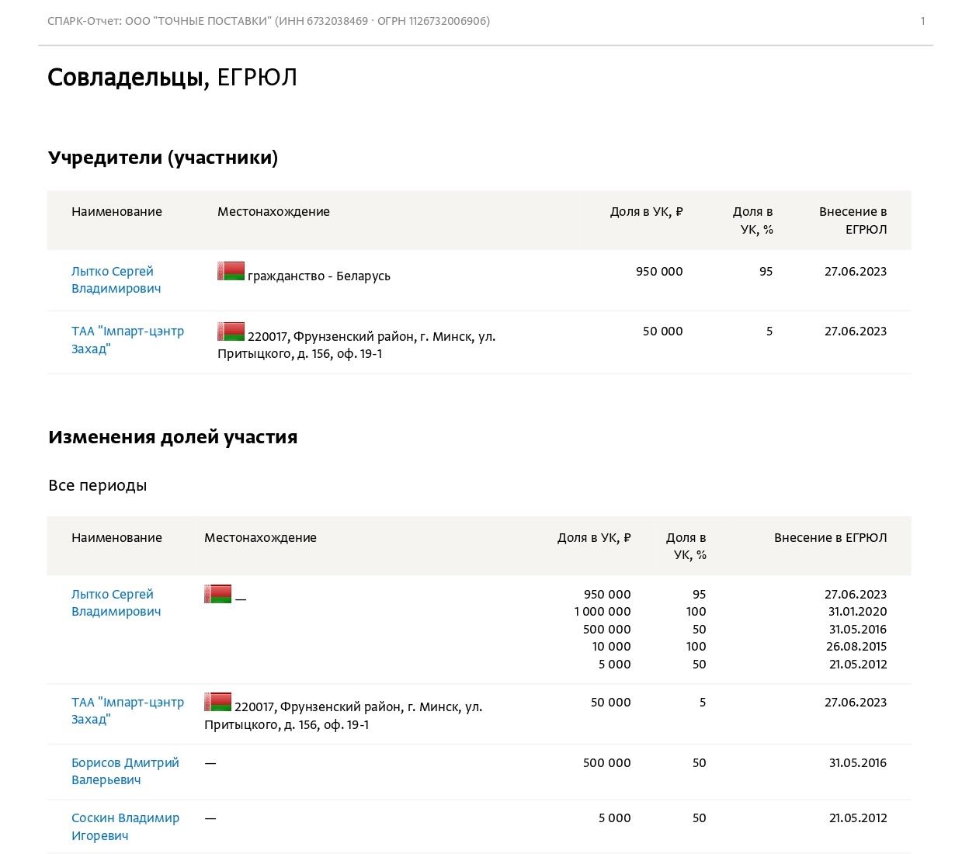Click the 'Все периоды' period label
The height and width of the screenshot is (854, 962).
[x=97, y=485]
